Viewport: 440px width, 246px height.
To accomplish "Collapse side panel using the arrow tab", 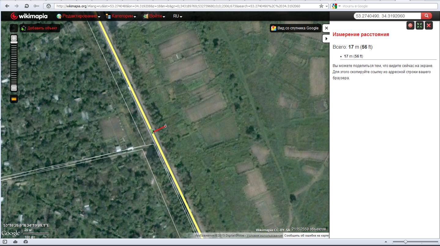I will pyautogui.click(x=326, y=39).
